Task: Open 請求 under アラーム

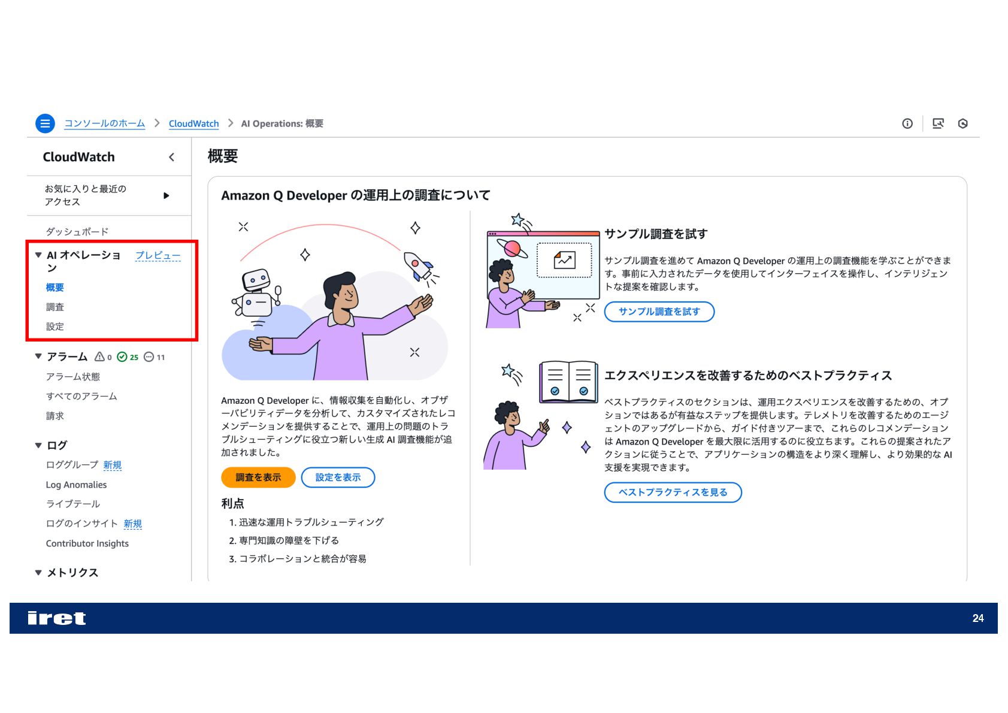Action: (55, 416)
